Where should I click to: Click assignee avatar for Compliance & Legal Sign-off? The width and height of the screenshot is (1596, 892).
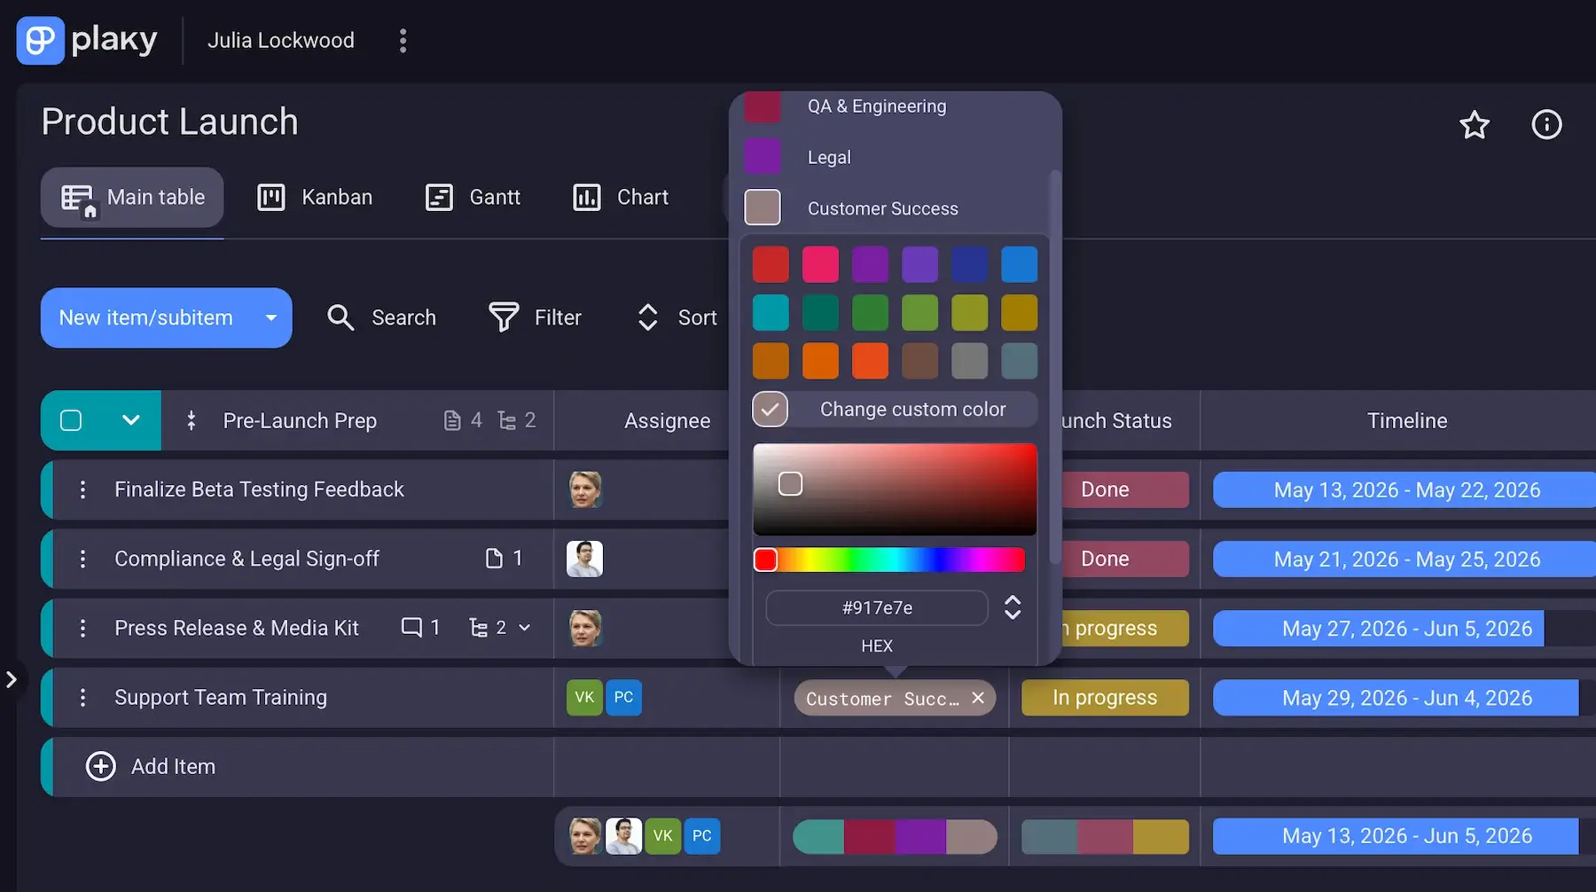coord(584,559)
